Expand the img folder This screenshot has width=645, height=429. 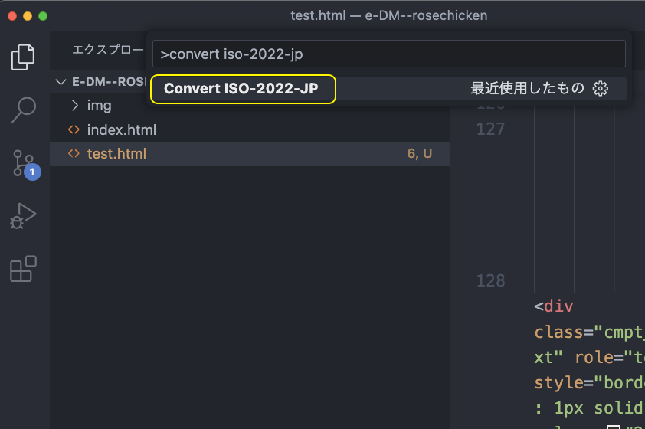click(75, 106)
